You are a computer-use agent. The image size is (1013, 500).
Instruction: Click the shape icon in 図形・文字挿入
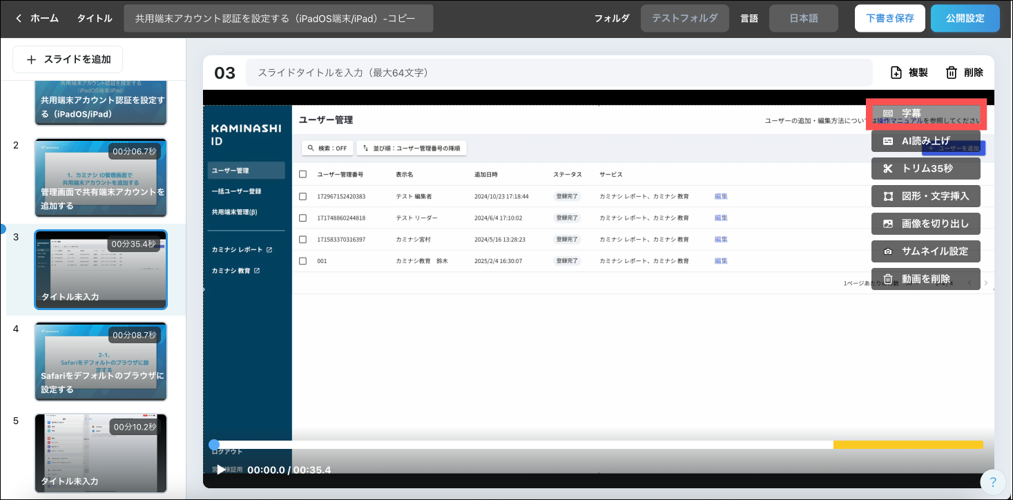click(x=888, y=196)
